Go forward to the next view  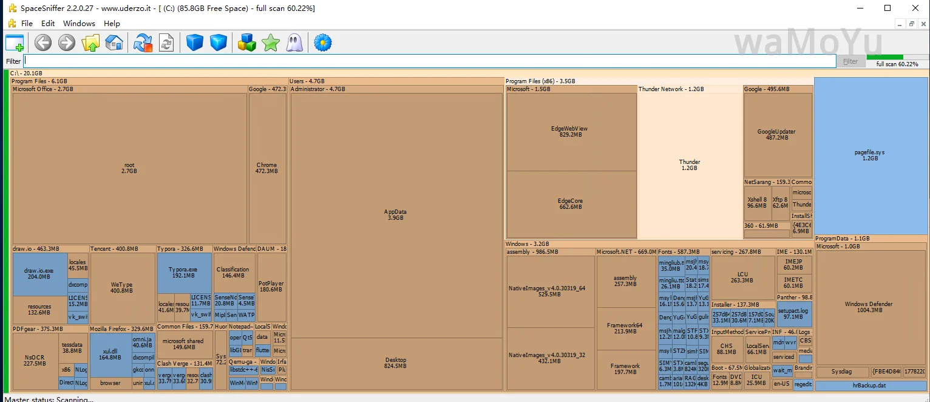[x=67, y=43]
